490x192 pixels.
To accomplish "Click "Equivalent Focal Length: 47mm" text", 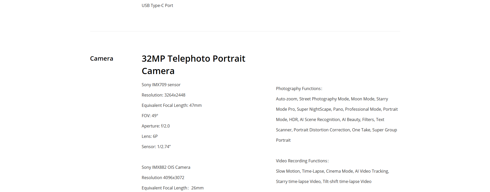I will click(172, 105).
